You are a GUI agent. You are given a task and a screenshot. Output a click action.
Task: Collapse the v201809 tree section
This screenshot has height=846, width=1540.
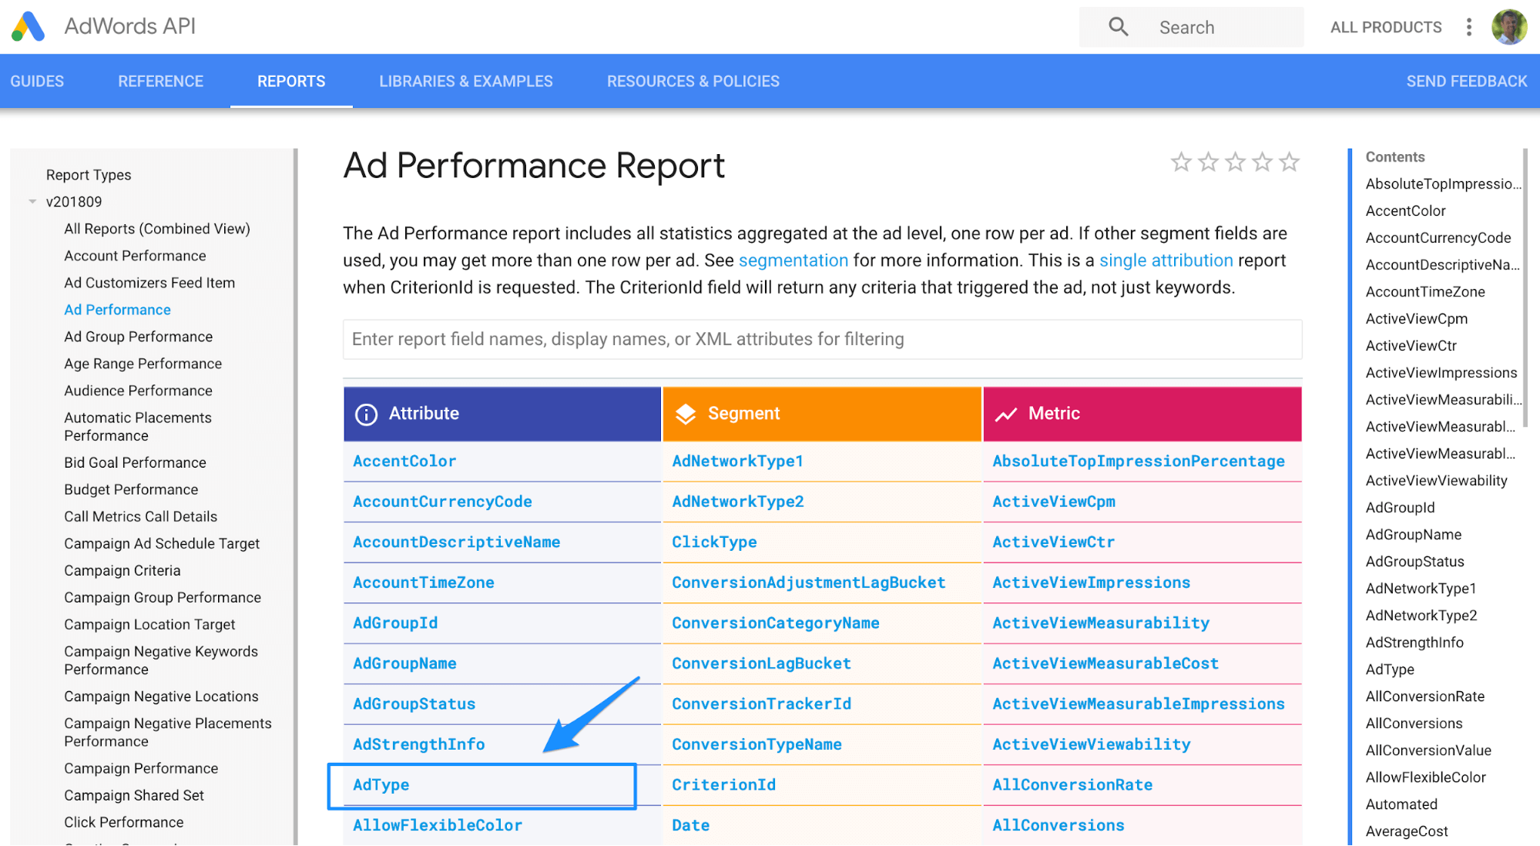pyautogui.click(x=32, y=202)
